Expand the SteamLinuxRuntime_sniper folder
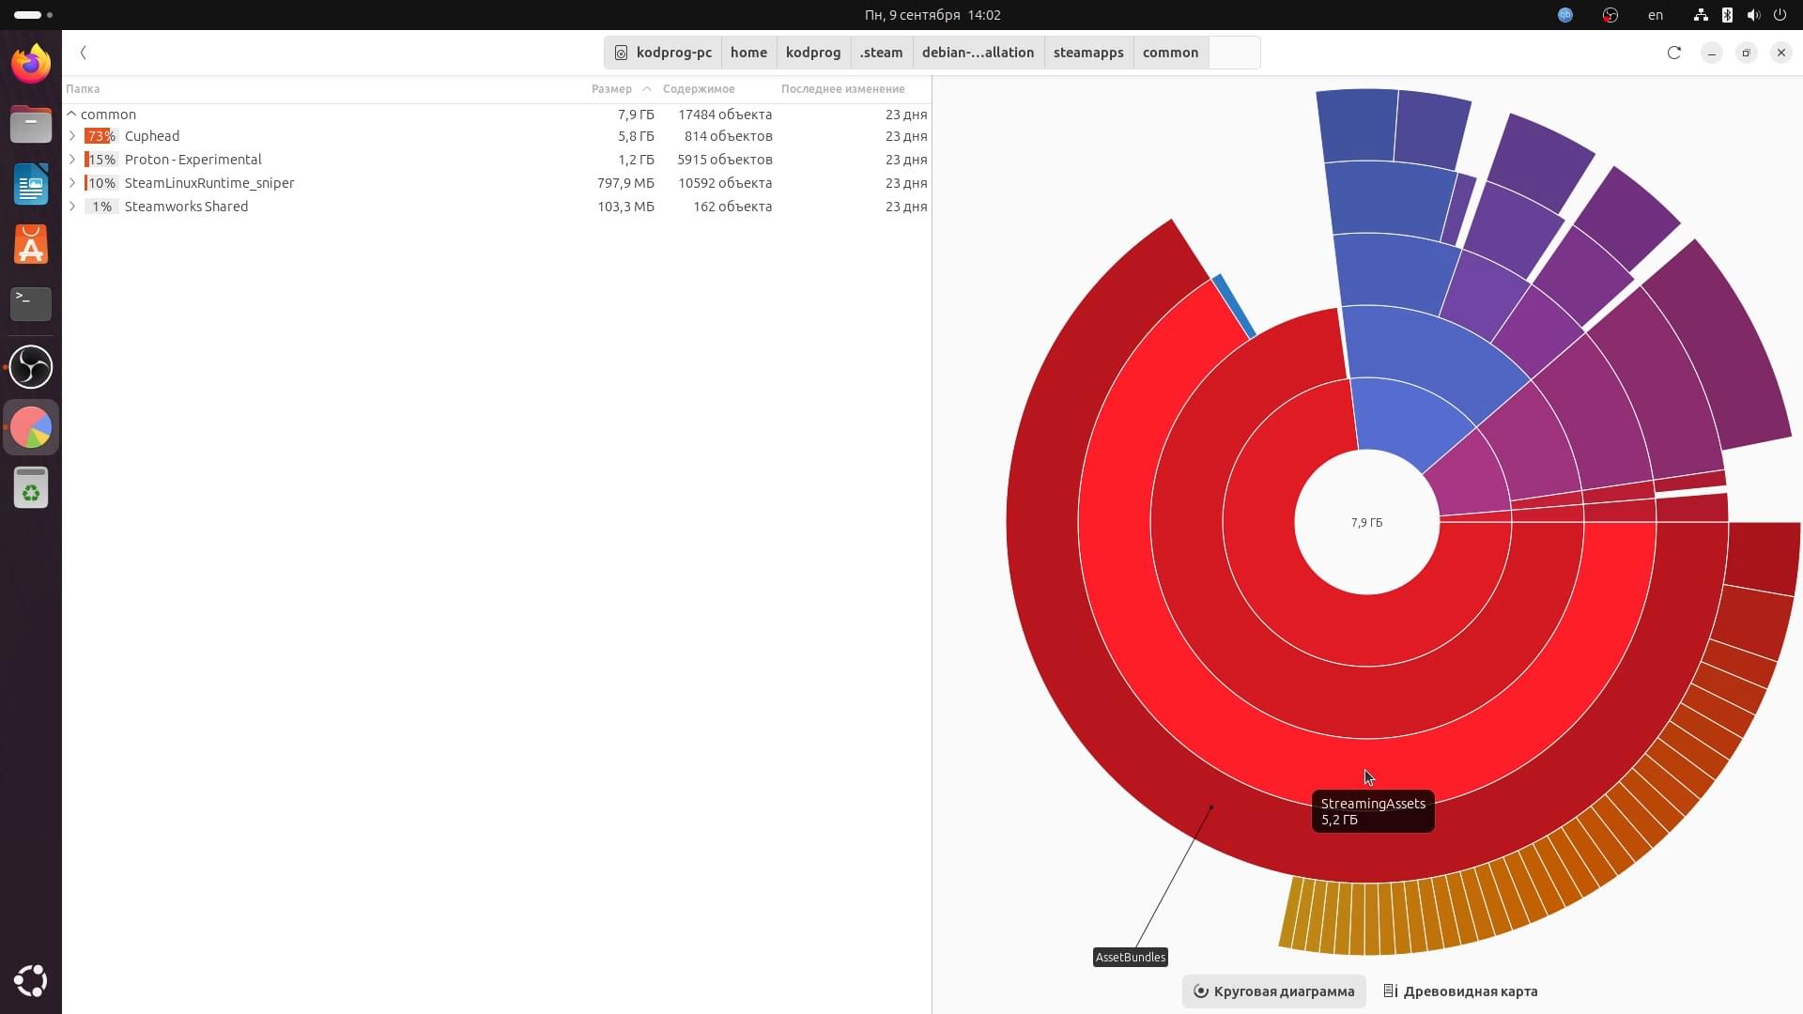 click(72, 183)
